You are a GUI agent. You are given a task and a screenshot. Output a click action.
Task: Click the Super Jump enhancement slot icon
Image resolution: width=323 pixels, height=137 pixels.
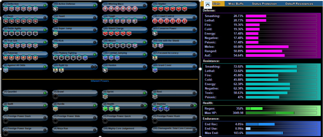tap(56, 33)
